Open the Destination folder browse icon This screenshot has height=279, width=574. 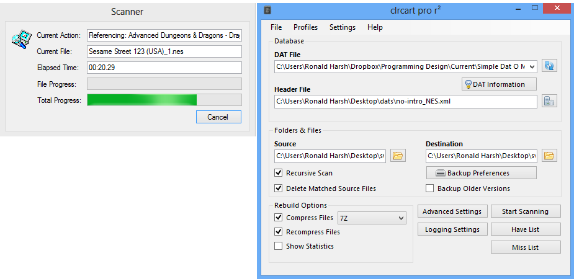pyautogui.click(x=549, y=156)
